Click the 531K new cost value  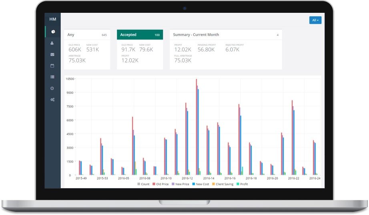(92, 50)
